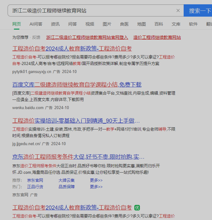
Task: Open suggested search 造价工程师继续教育网站
Action: (x=157, y=38)
